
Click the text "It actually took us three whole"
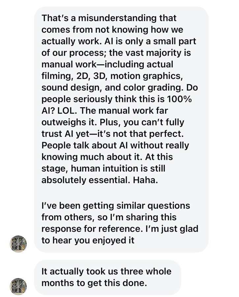tap(106, 271)
